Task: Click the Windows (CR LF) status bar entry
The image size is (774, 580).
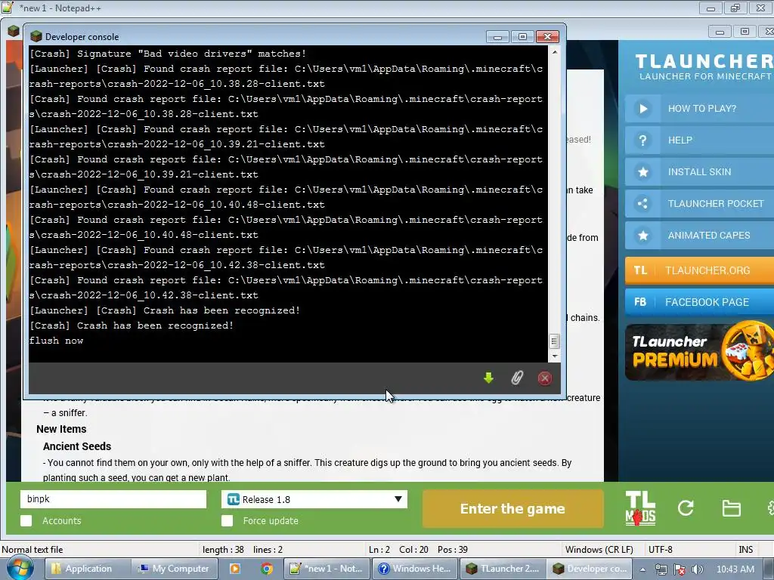Action: (599, 550)
